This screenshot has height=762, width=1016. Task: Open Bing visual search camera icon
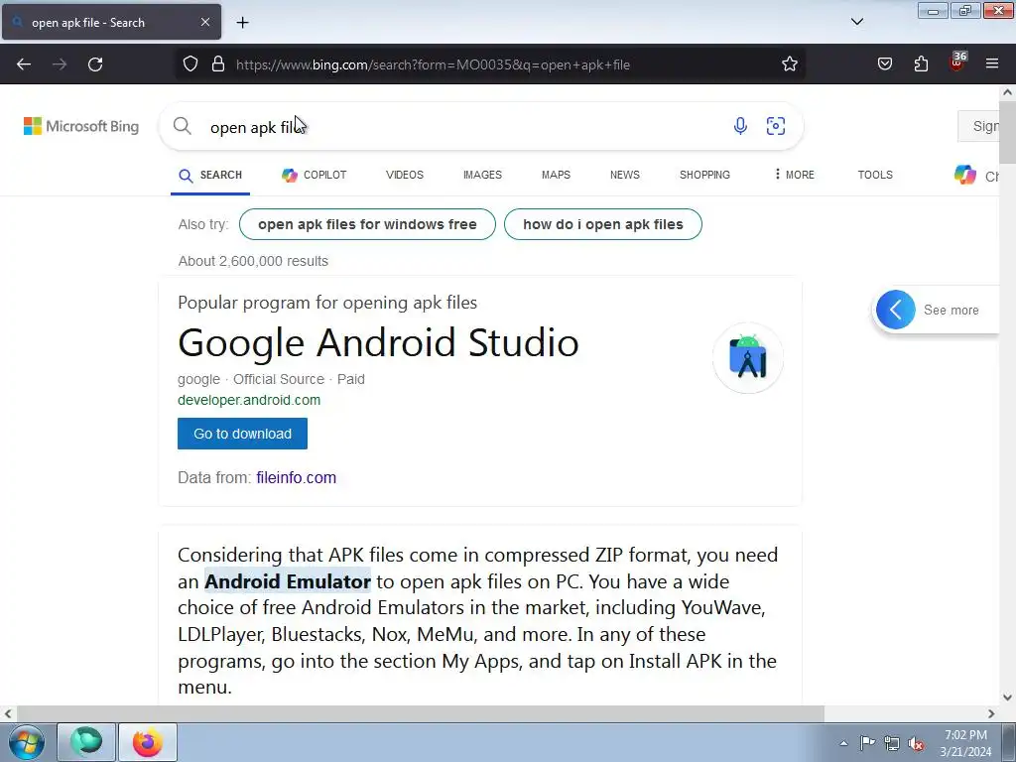coord(776,126)
